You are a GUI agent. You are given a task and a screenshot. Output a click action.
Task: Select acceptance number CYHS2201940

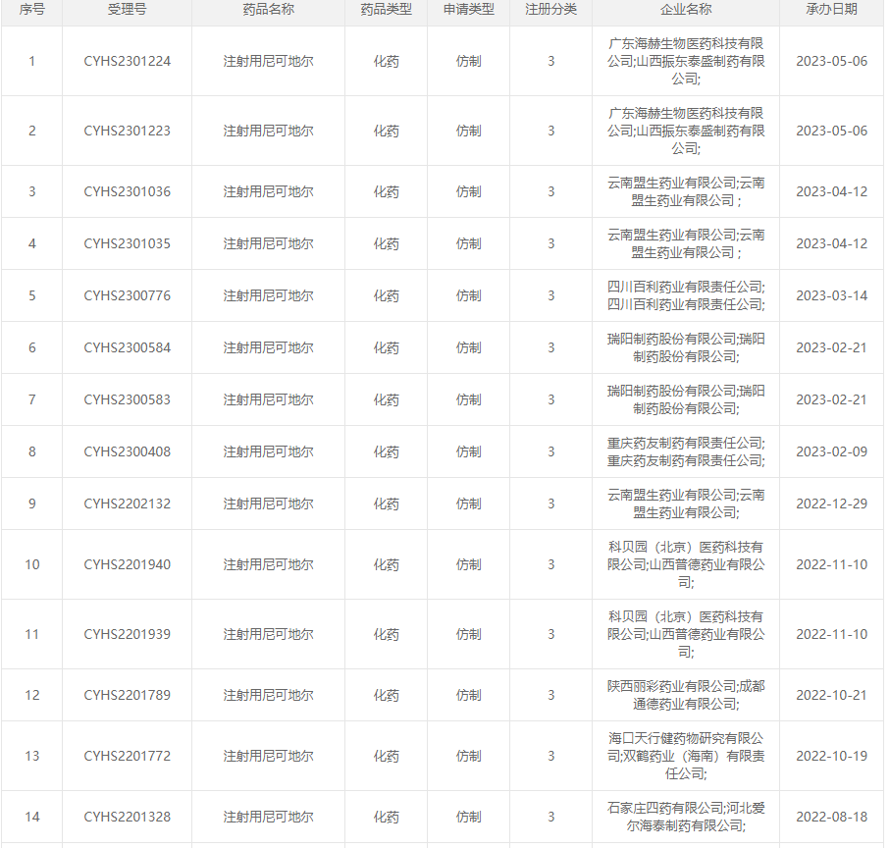pos(127,565)
